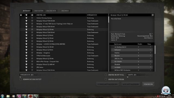Screen dimensions: 174x98
Task: Star the [FR] server row
Action: (x=32, y=67)
